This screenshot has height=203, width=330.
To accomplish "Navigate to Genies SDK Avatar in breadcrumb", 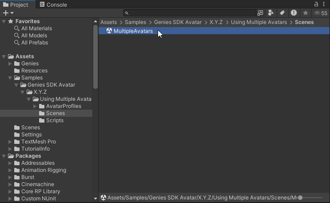I will click(x=178, y=22).
